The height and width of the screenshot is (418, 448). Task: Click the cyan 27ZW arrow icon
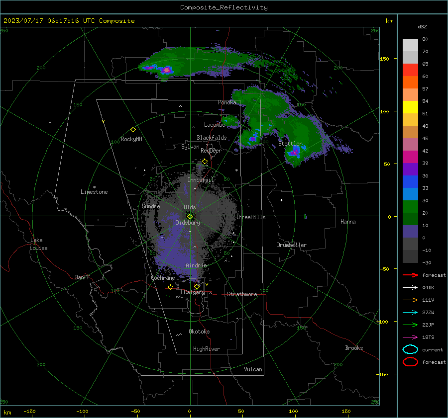(x=410, y=313)
